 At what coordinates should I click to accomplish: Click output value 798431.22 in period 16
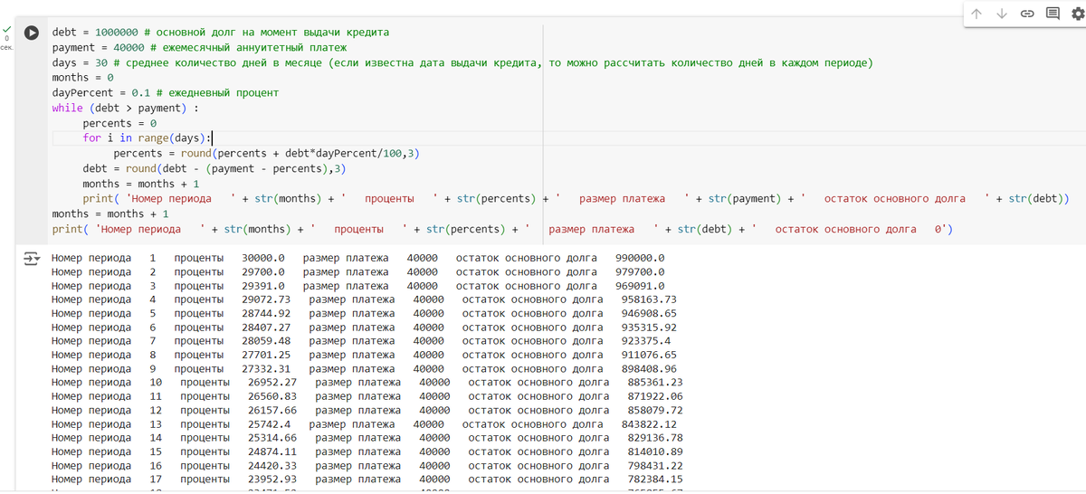[655, 466]
